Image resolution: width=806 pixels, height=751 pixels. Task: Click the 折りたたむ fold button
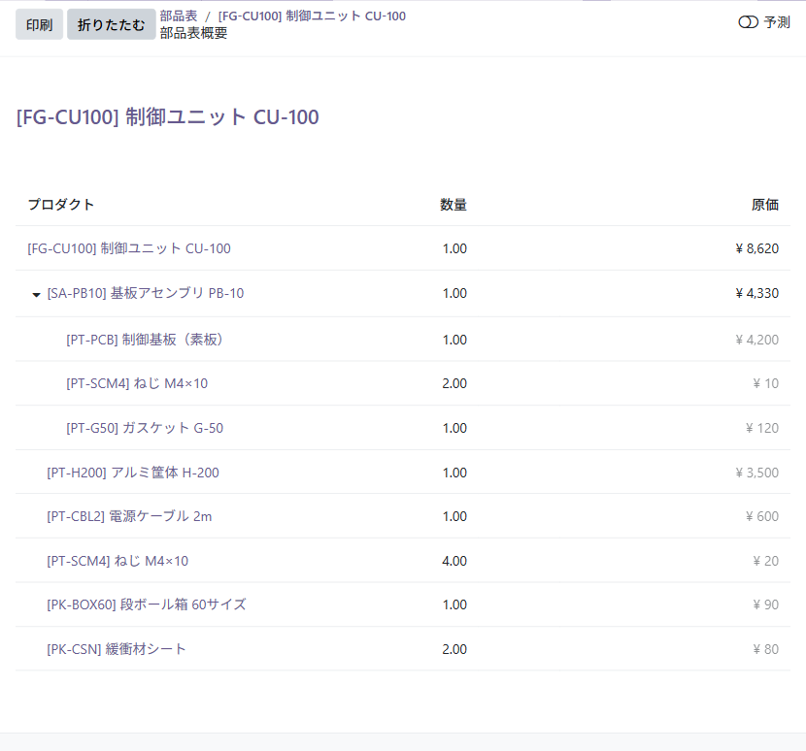pos(111,24)
